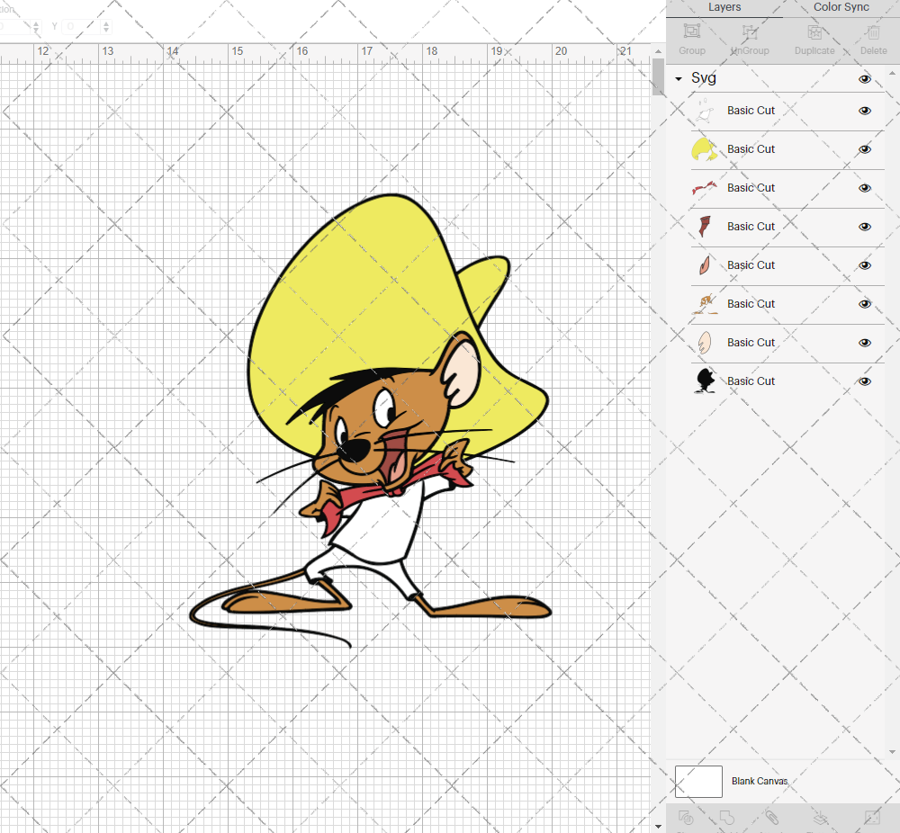Click the Flatten icon at panel bottom
Screen dimensions: 900x833
[821, 818]
